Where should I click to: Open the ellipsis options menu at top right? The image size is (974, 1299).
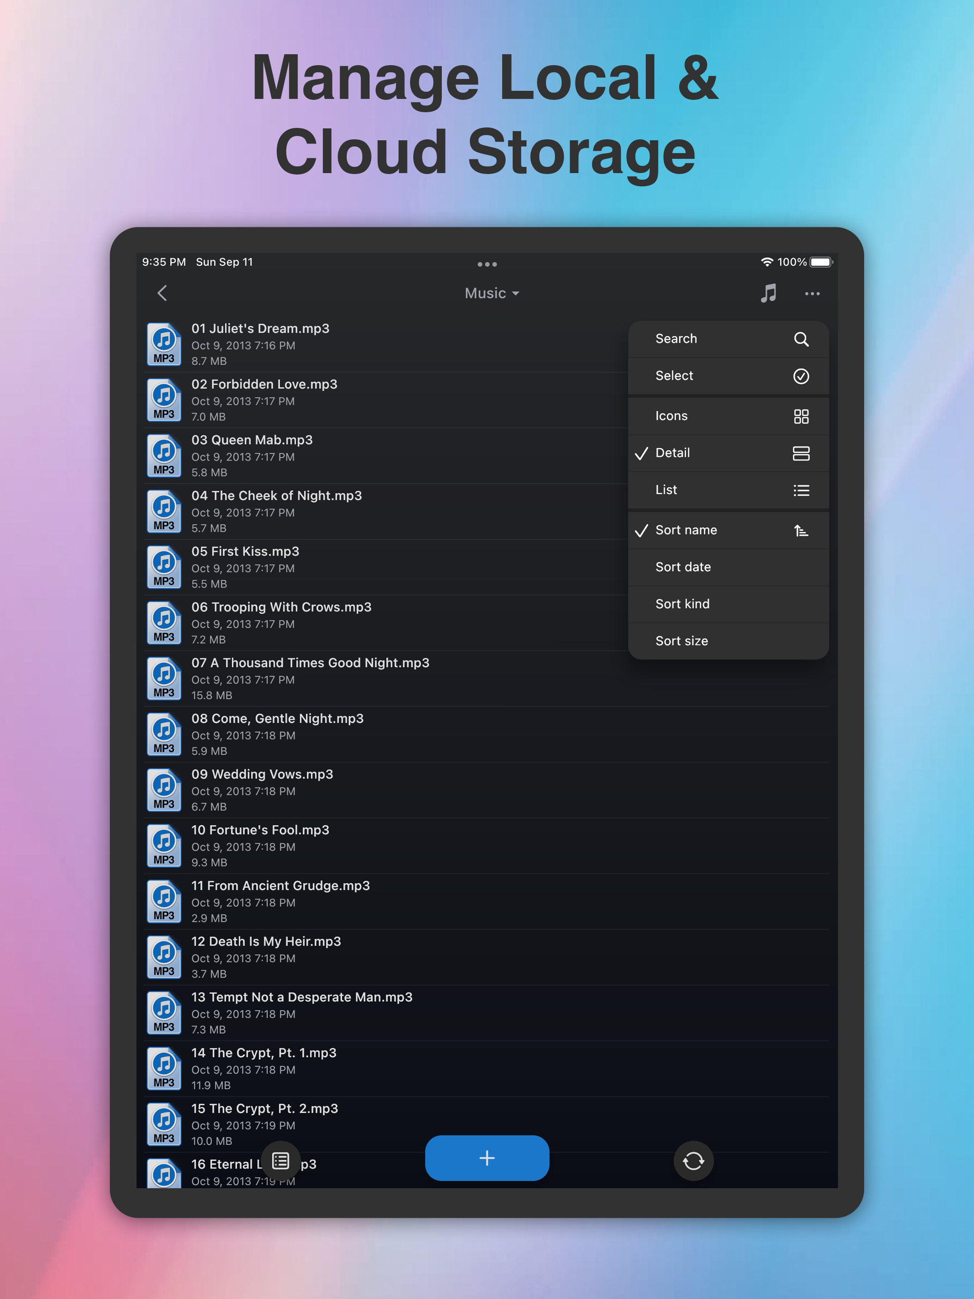tap(812, 294)
